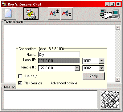Enable the Use Key checkbox
123x112 pixels.
(20, 76)
